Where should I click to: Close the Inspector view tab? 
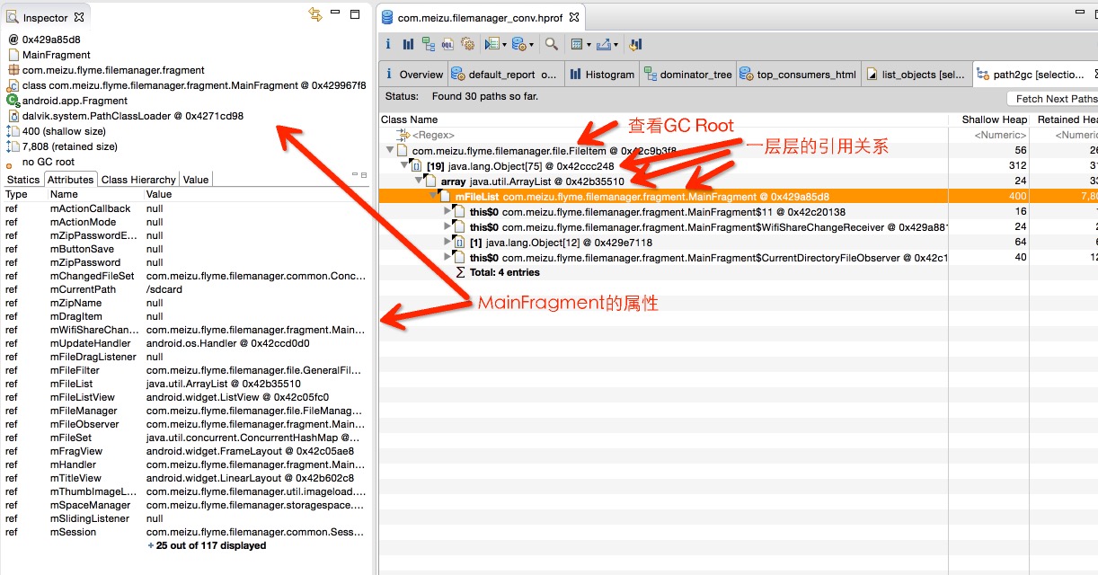79,17
